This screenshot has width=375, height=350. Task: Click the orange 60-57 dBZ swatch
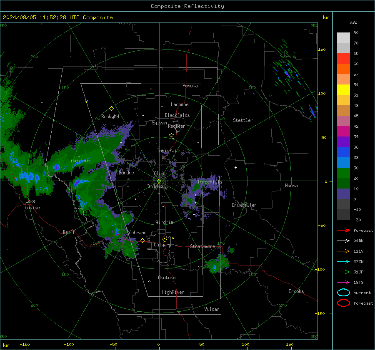pos(343,69)
